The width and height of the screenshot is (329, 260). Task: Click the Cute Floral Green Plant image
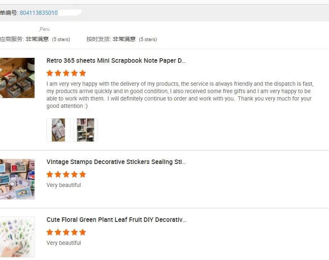click(17, 237)
